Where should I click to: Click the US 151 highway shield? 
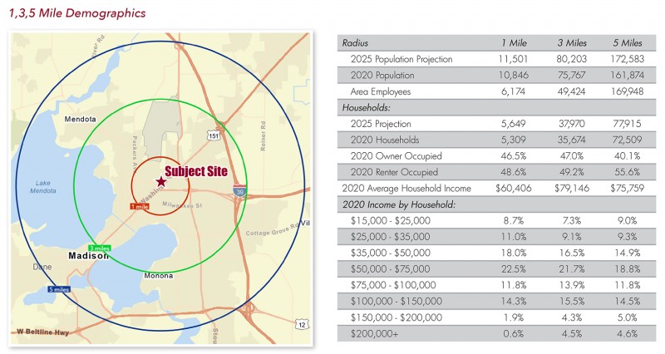click(214, 136)
